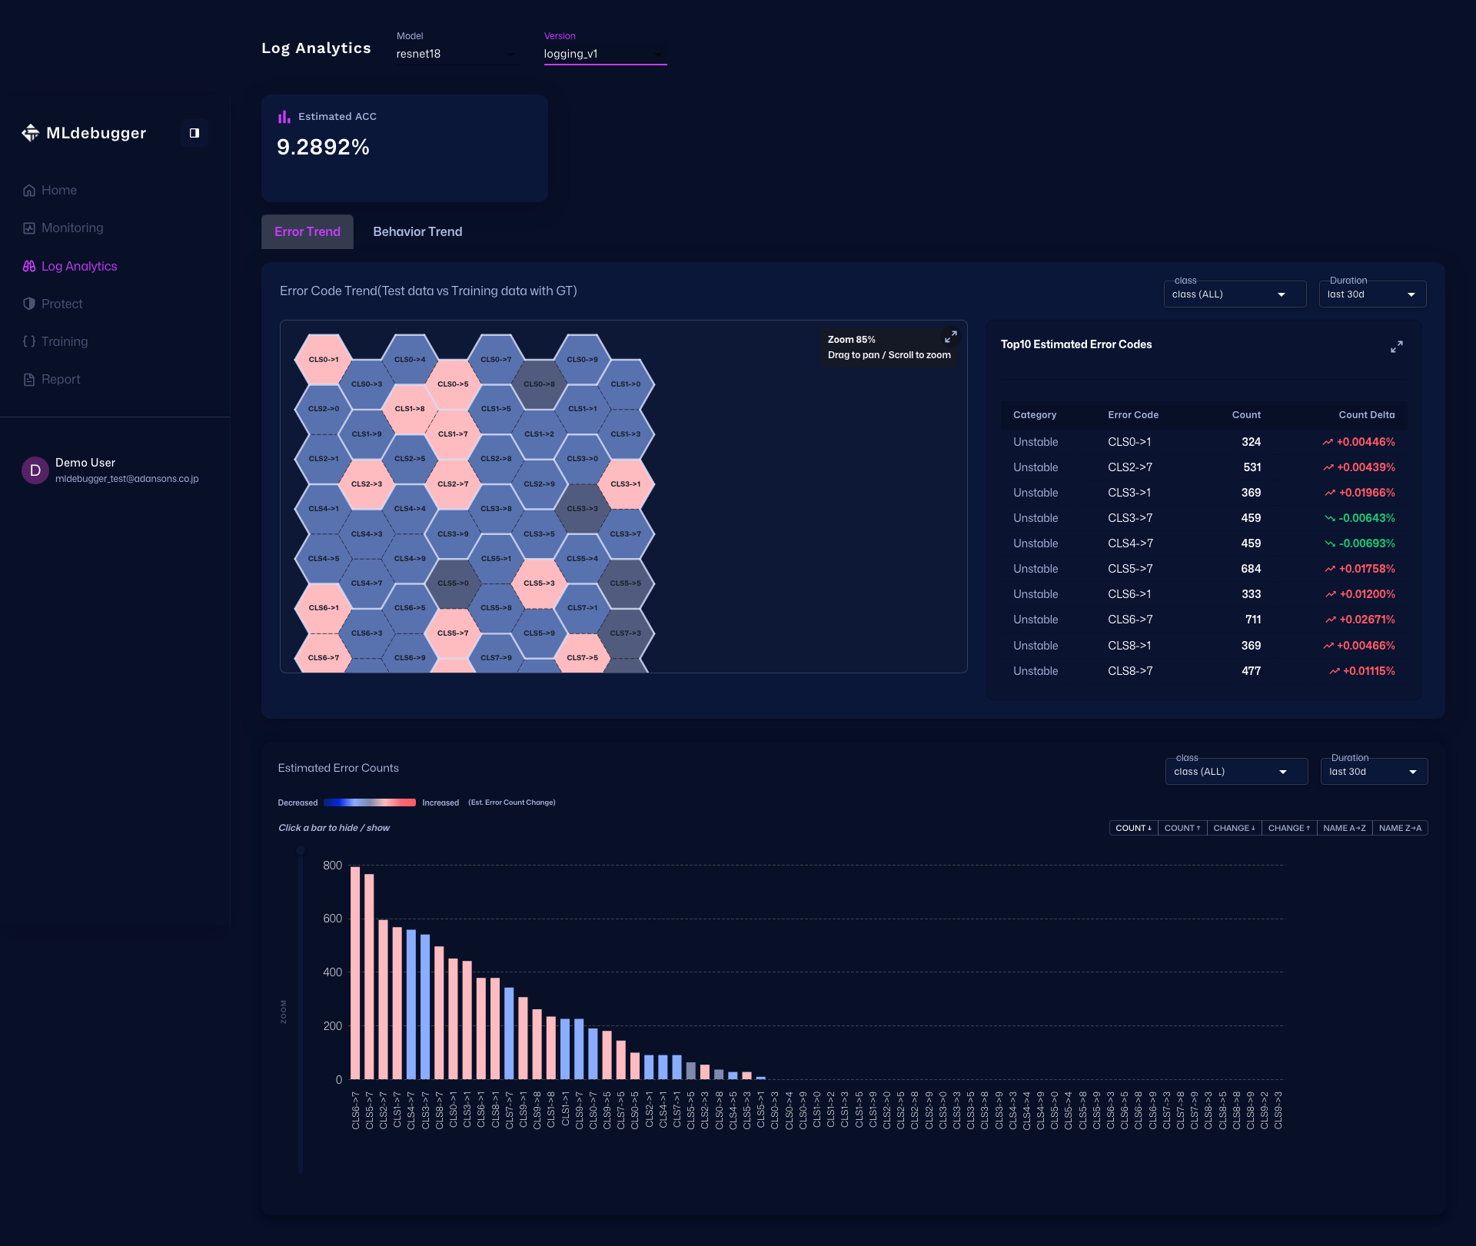Click the zoom slider beside the chart

tap(300, 1007)
